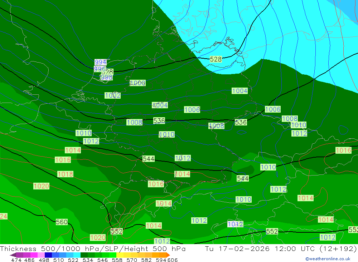Click the fully visible 528 contour label

point(216,59)
